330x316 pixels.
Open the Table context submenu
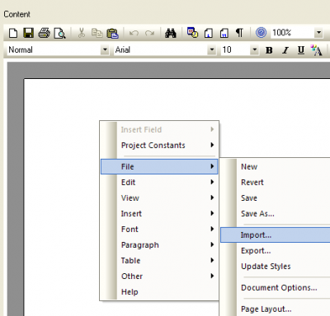click(159, 260)
